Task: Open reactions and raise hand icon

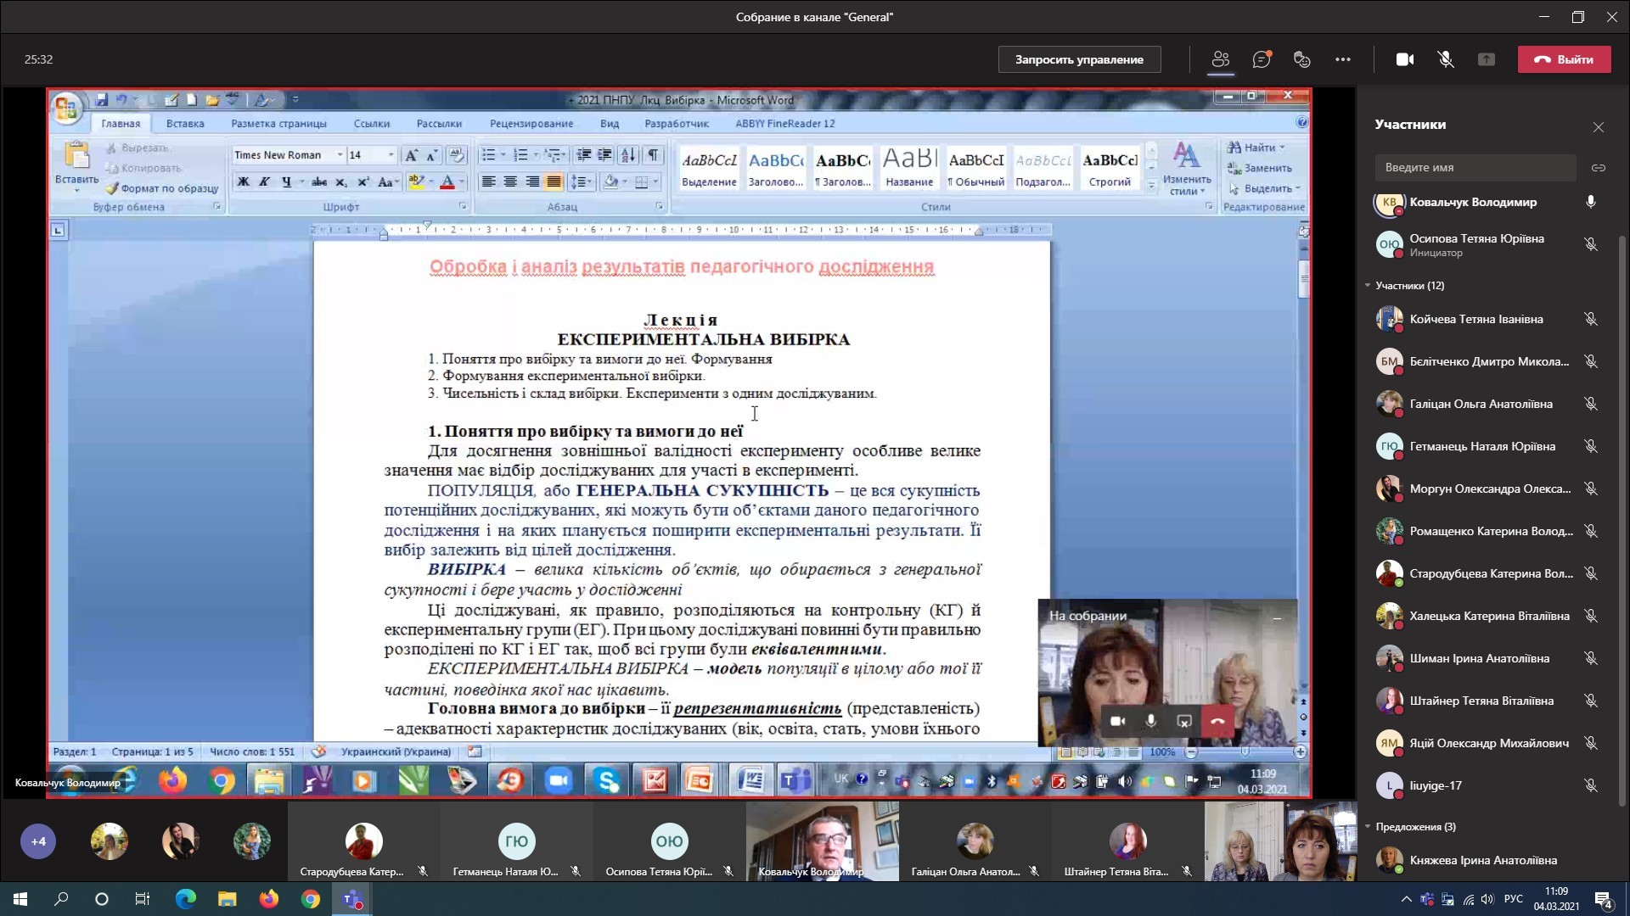Action: pyautogui.click(x=1301, y=59)
